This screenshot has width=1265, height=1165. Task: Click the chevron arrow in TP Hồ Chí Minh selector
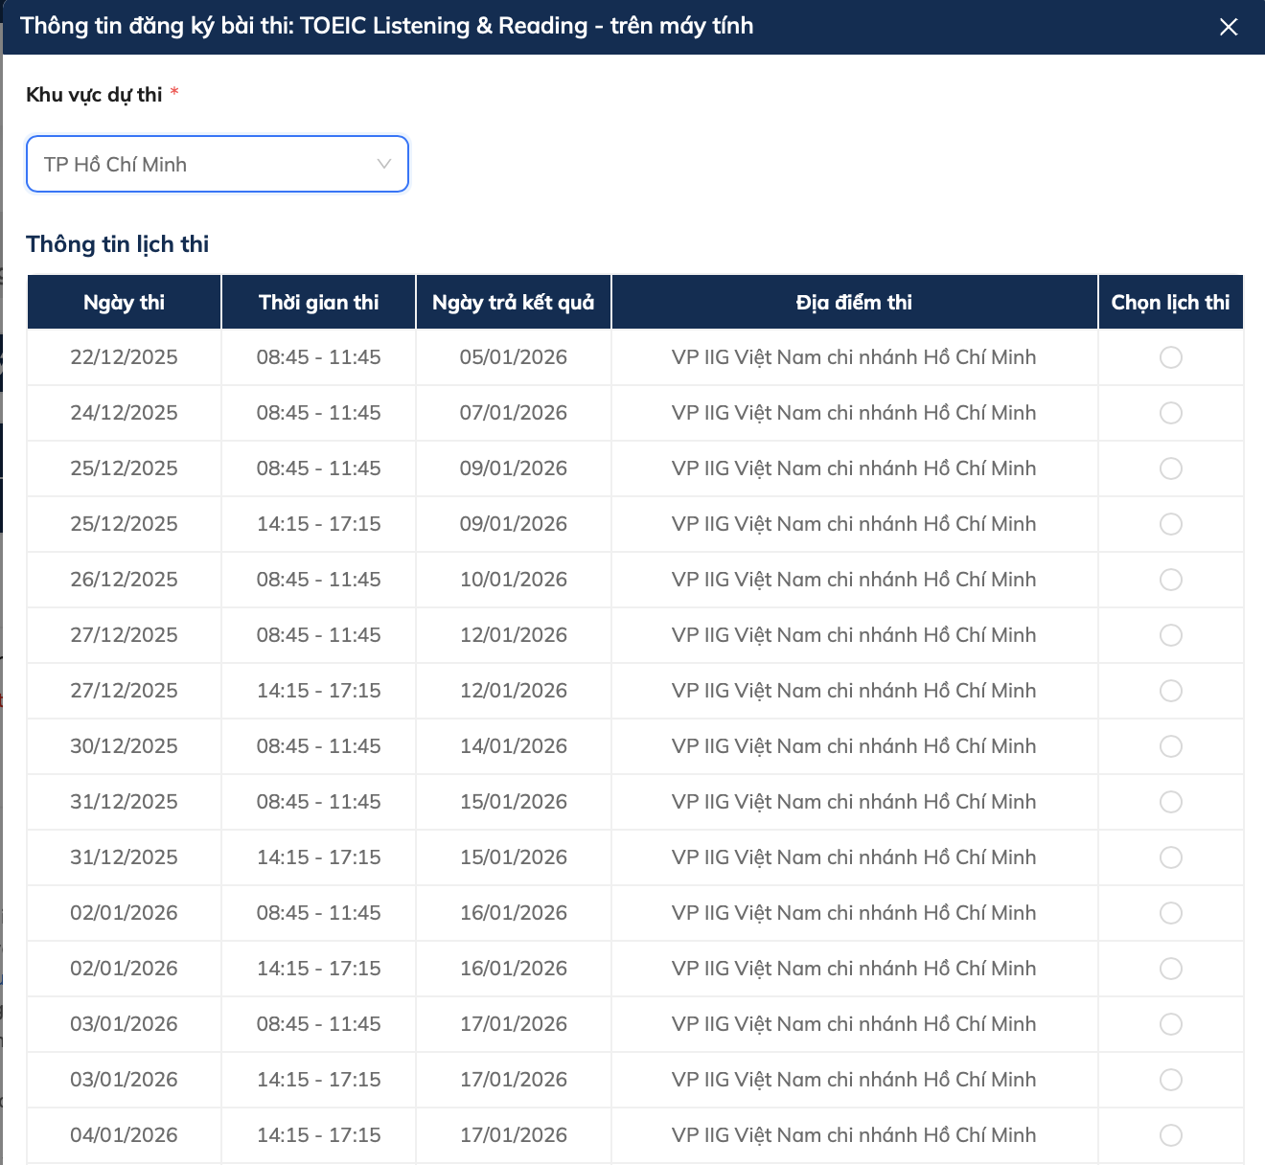[x=384, y=164]
